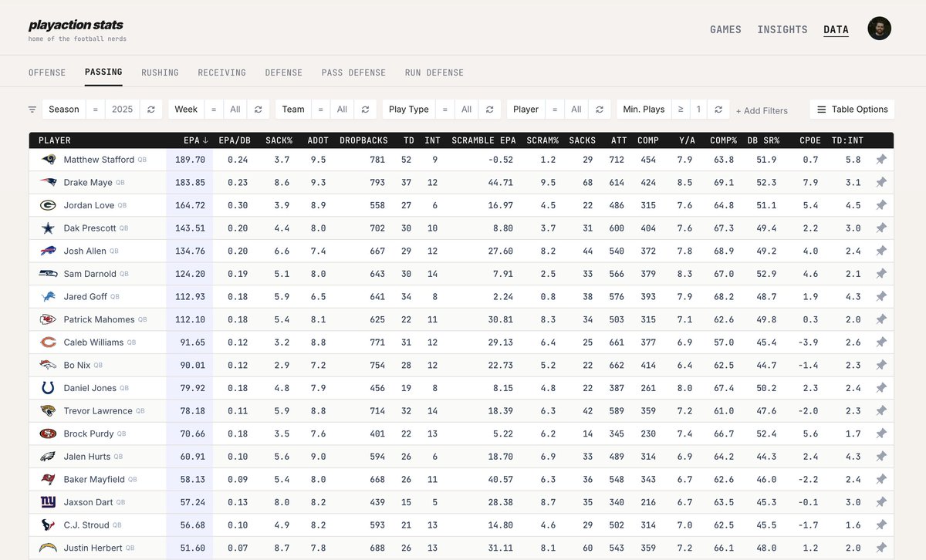Screen dimensions: 926x560
Task: Pin the Jalen Hurts row
Action: [x=881, y=457]
